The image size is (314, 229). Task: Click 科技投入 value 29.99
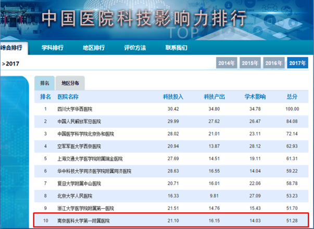click(173, 121)
